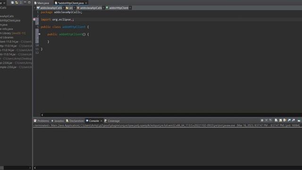Toggle Word Wrap in Console toolbar
The width and height of the screenshot is (302, 170).
(x=285, y=120)
